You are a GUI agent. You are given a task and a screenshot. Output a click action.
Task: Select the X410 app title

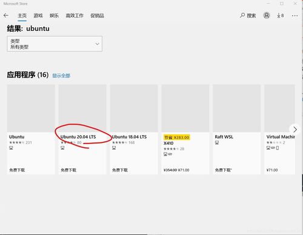pyautogui.click(x=168, y=143)
